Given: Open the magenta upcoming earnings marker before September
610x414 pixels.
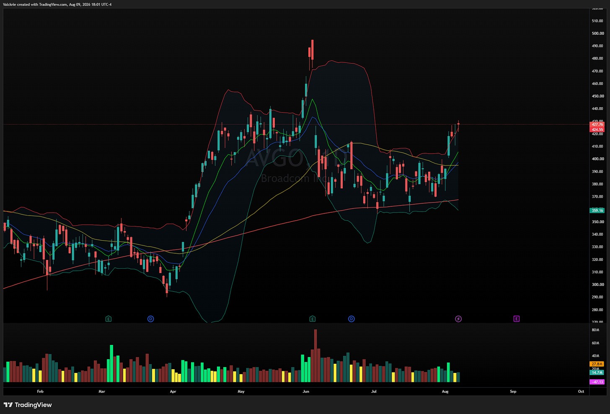Looking at the screenshot, I should 517,319.
